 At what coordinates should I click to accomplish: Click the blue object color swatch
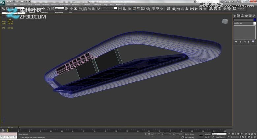click(254, 20)
